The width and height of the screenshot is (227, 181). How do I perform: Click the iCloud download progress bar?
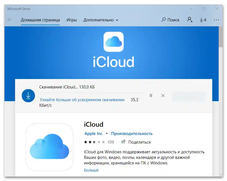click(x=92, y=93)
